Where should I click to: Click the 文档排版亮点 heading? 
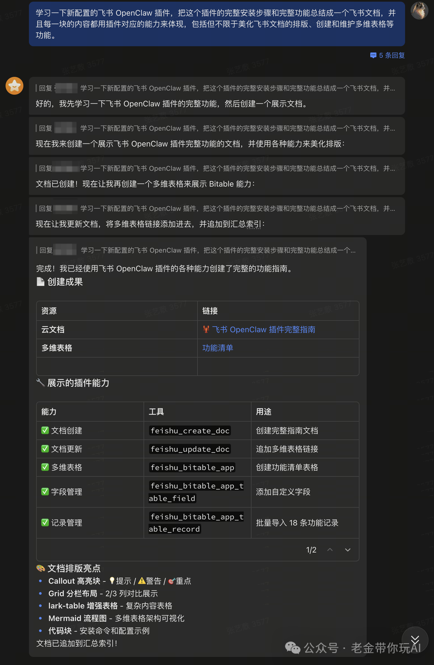point(68,568)
